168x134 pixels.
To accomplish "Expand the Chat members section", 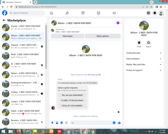I will (144, 59).
